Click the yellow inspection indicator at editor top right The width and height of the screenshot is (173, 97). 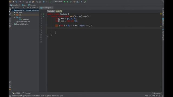[x=161, y=14]
